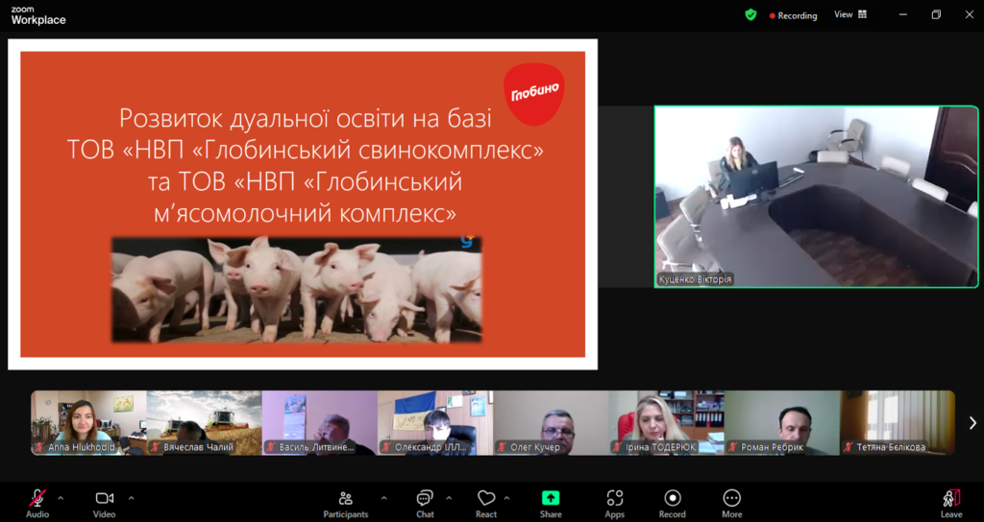Screen dimensions: 984x522
Task: Toggle the Record button in toolbar
Action: [673, 501]
